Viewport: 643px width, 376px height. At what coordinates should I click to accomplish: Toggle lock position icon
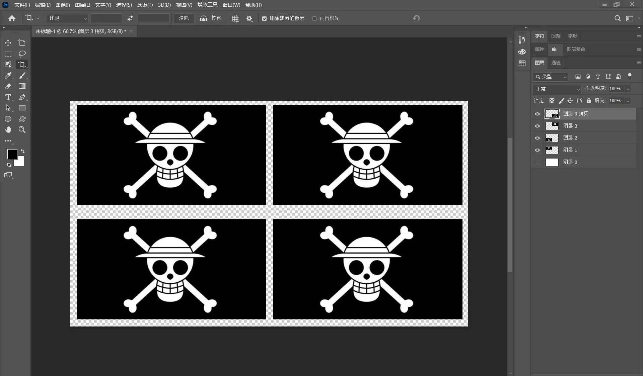(x=570, y=101)
